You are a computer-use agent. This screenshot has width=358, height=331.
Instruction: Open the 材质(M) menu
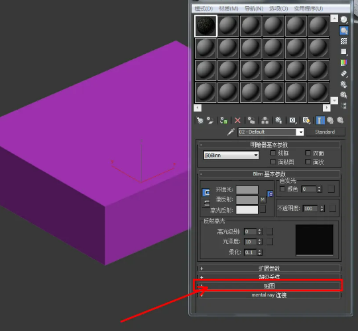click(228, 9)
